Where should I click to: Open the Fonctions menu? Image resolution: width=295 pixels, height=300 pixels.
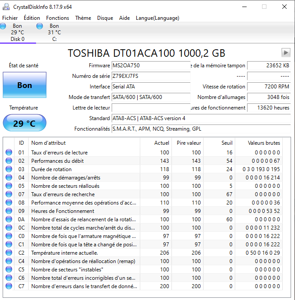point(58,18)
